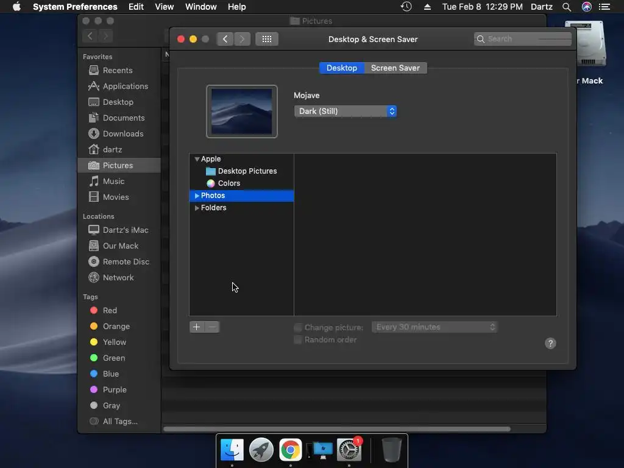
Task: Open the Help menu
Action: [237, 7]
